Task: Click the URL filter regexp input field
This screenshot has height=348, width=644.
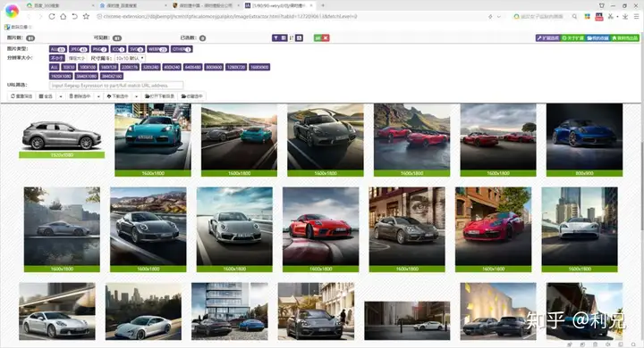Action: pos(116,86)
